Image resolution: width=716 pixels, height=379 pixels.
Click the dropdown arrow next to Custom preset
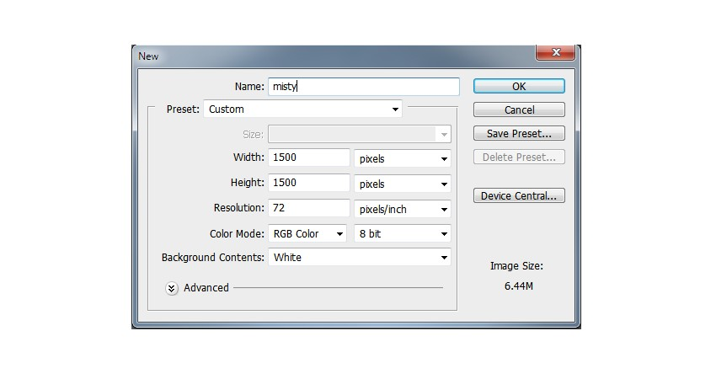click(x=395, y=109)
